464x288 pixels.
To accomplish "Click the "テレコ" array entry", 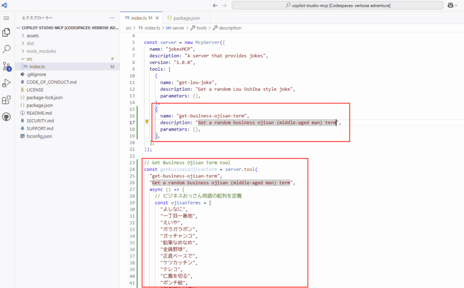I will click(x=170, y=269).
